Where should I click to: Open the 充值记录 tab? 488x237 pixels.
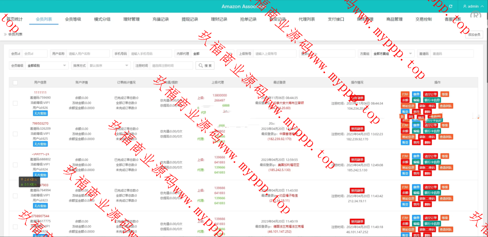160,19
